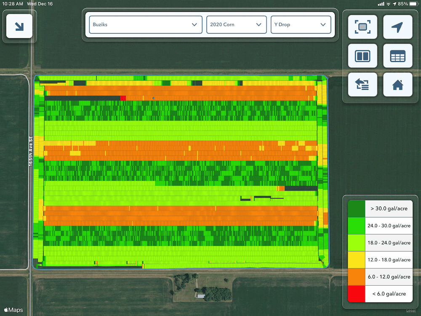Tap the Apple Maps logo
This screenshot has height=316, width=421.
[x=13, y=310]
